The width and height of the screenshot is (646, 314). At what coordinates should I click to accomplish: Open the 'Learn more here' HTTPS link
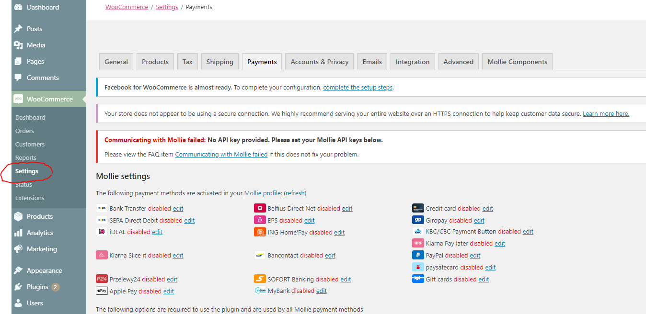point(606,114)
